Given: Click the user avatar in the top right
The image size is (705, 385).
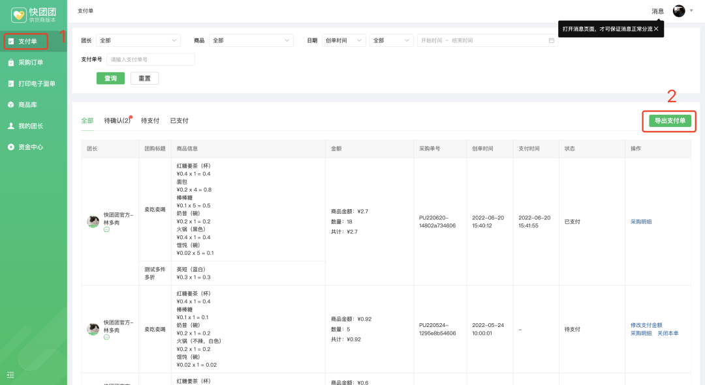Looking at the screenshot, I should pyautogui.click(x=679, y=11).
